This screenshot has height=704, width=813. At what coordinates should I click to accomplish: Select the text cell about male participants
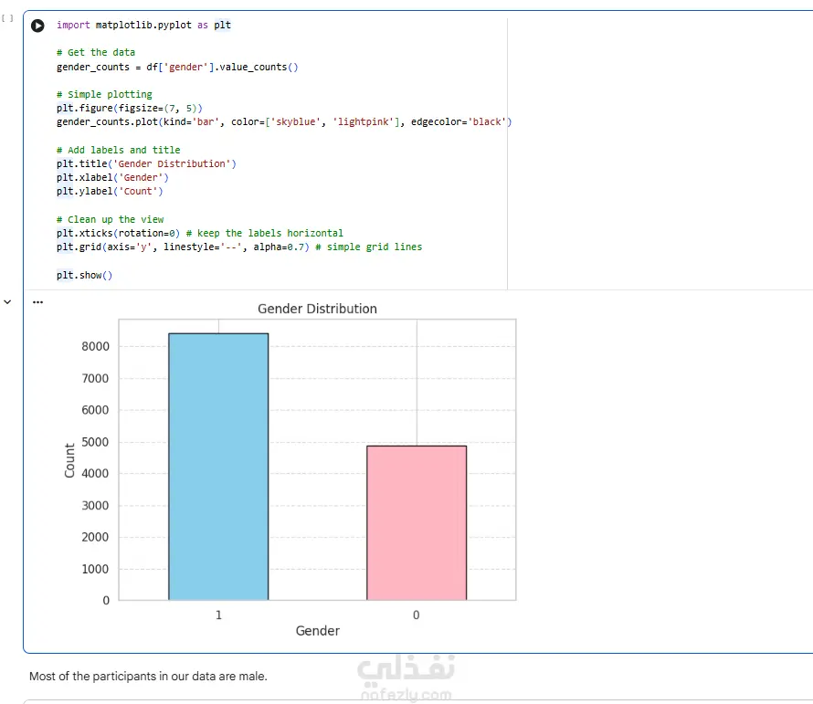tap(148, 676)
